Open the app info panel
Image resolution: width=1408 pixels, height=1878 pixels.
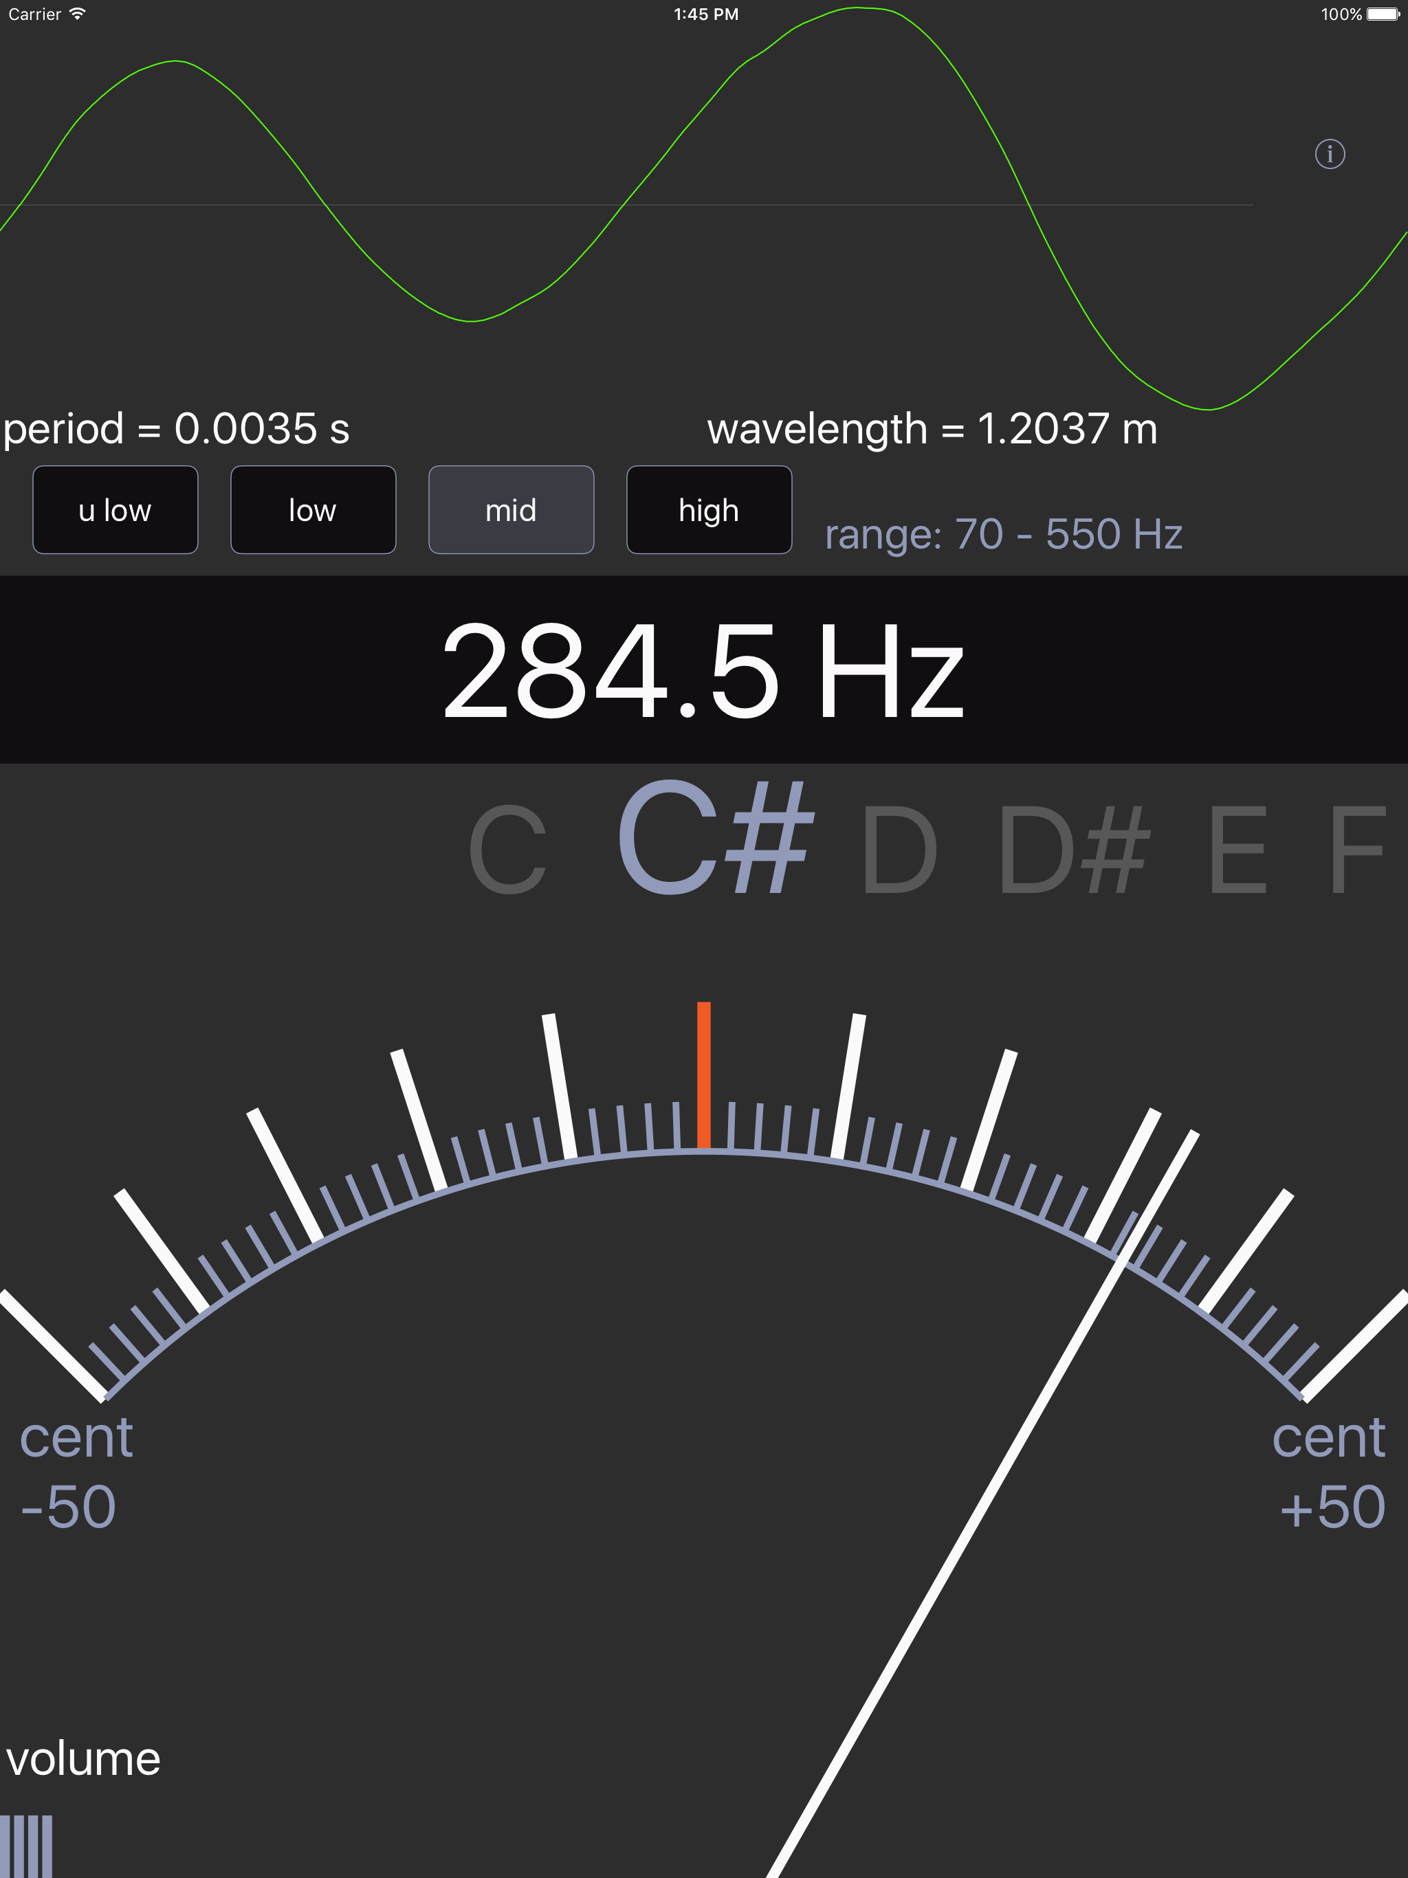1331,155
